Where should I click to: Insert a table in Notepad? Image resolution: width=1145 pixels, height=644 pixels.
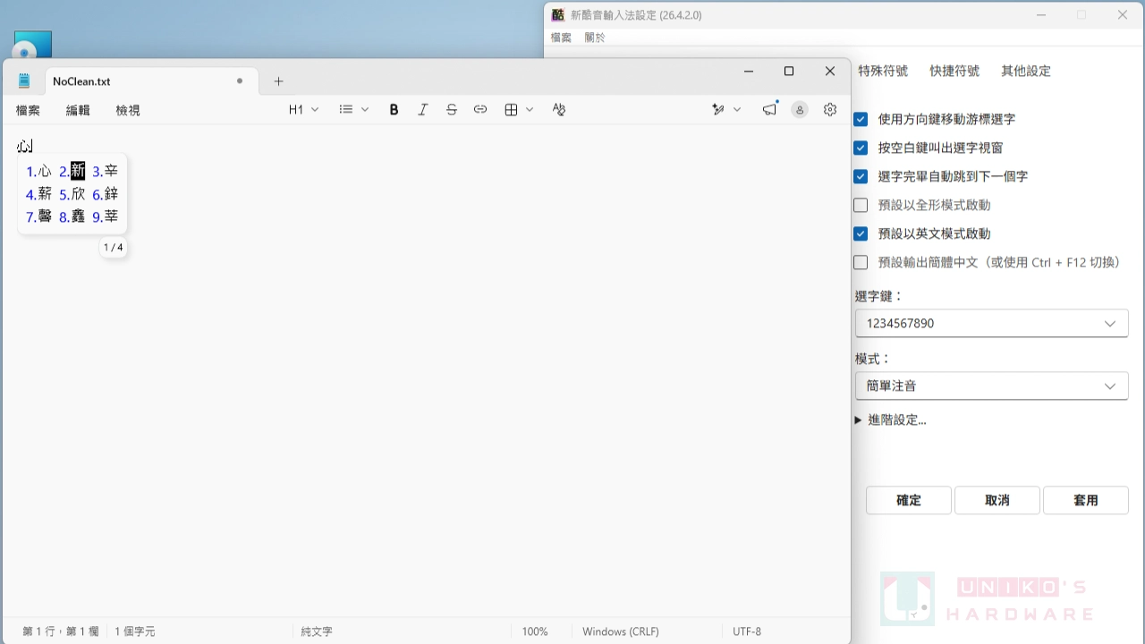click(511, 109)
